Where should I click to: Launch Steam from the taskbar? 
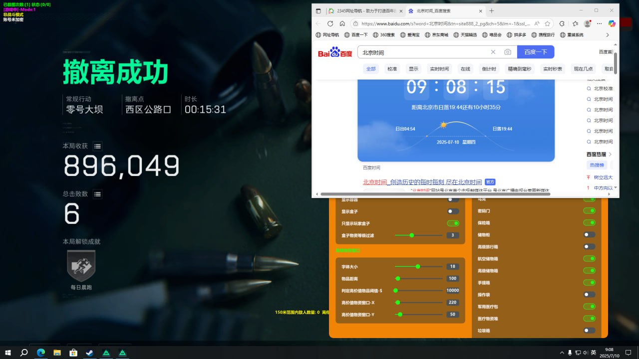[x=89, y=353]
